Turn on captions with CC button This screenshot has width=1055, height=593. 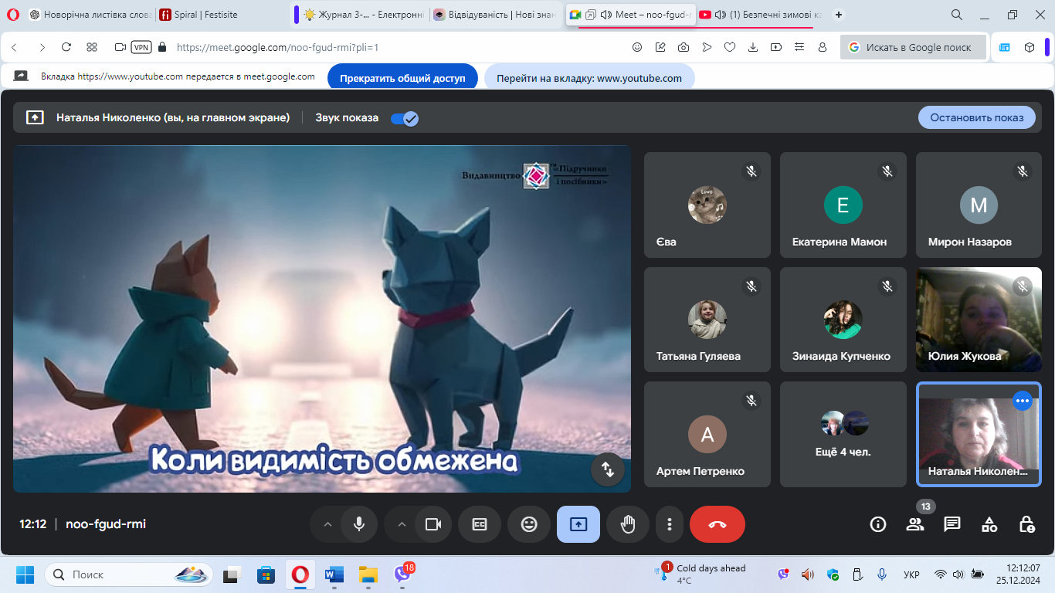click(480, 524)
